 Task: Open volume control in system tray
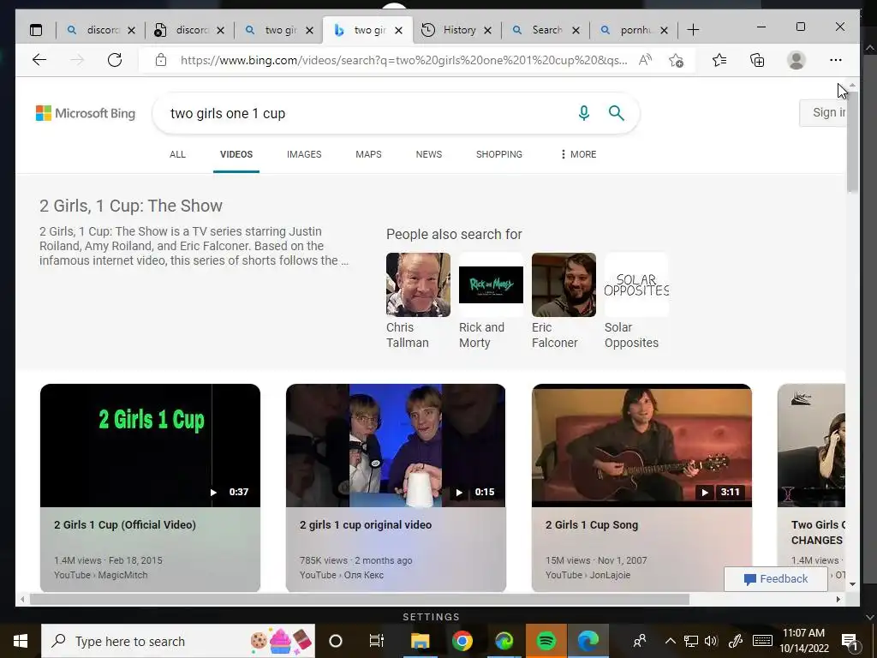[x=711, y=641]
